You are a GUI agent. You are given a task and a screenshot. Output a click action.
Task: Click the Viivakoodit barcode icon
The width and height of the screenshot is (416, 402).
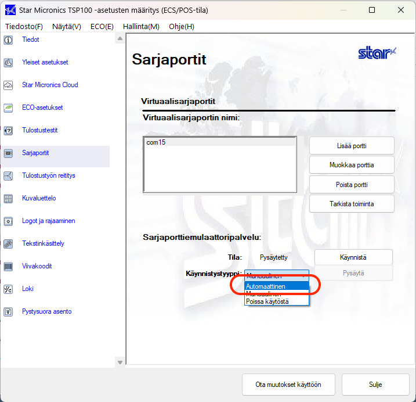click(x=8, y=267)
